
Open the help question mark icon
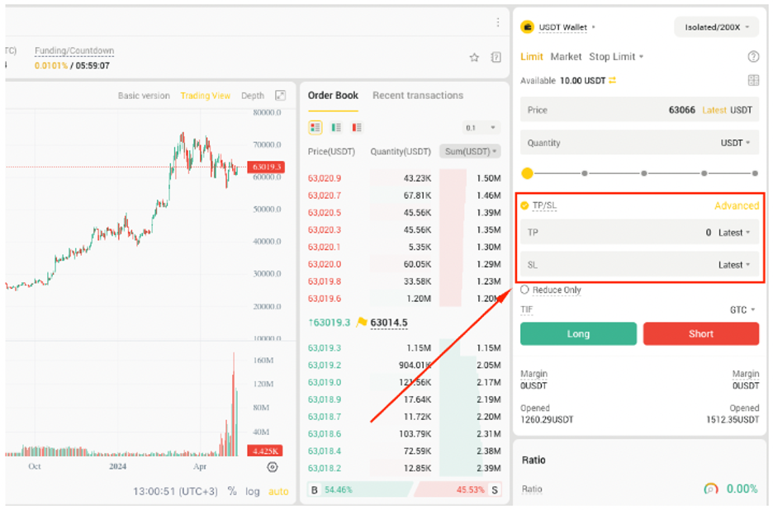click(x=753, y=57)
